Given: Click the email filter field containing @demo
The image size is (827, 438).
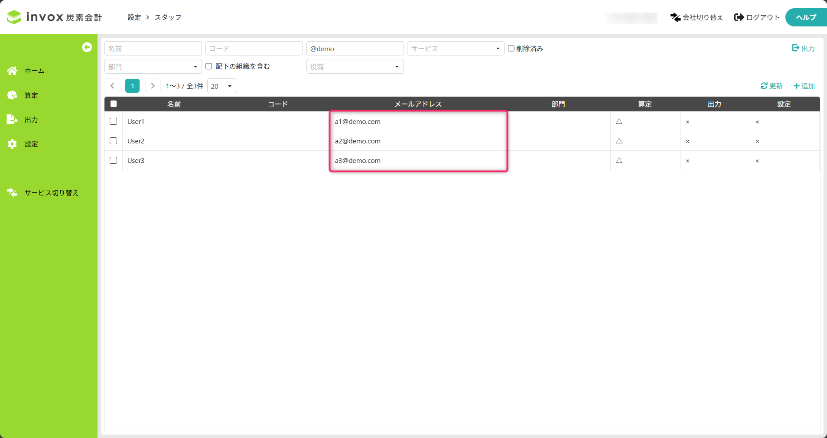Looking at the screenshot, I should (355, 49).
